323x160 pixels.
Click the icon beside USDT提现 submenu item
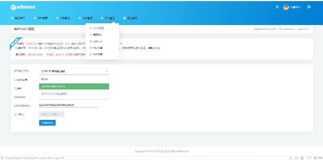[x=91, y=28]
